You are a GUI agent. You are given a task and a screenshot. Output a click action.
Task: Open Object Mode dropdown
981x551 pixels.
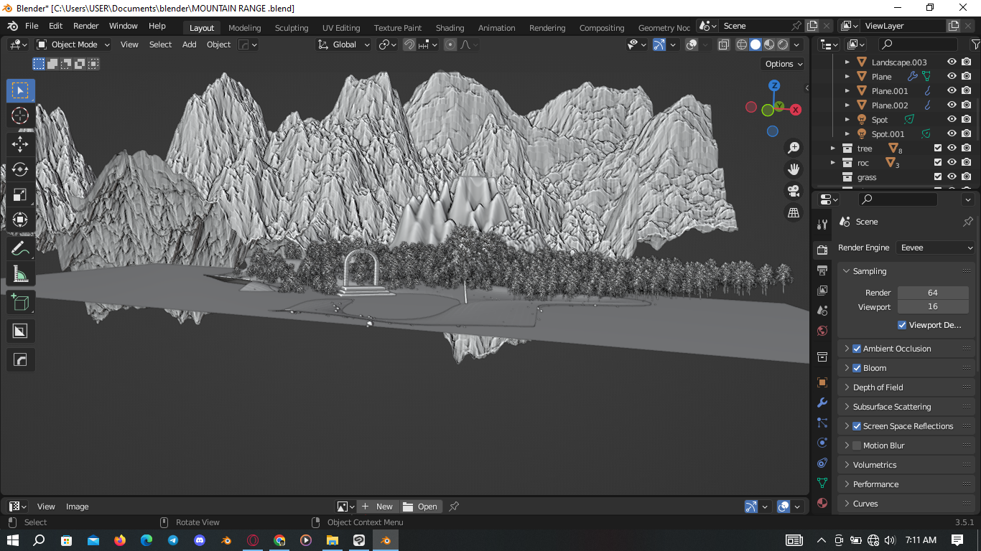(x=73, y=44)
